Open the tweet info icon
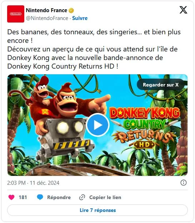 [183, 183]
